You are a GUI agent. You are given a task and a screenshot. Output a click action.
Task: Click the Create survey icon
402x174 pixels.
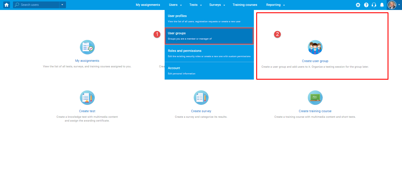[201, 98]
